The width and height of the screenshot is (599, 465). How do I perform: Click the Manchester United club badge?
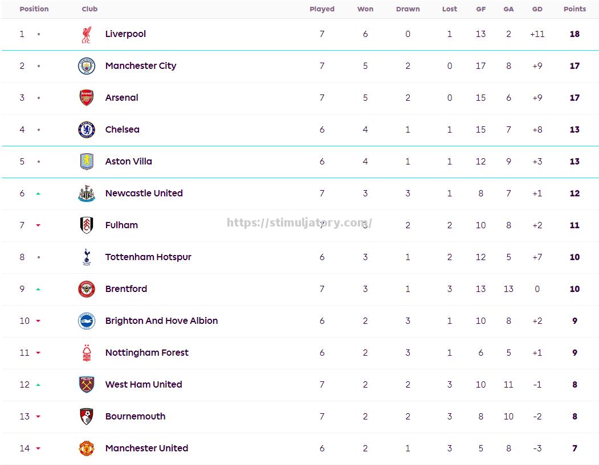point(86,448)
